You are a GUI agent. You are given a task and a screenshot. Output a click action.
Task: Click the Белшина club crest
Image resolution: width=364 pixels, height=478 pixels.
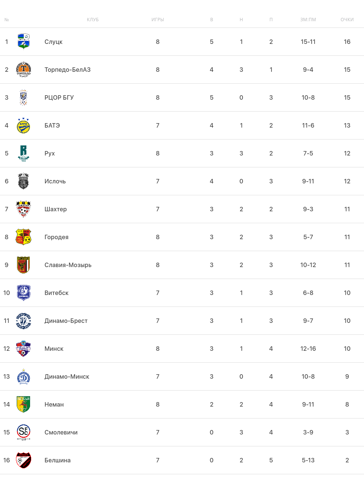23,460
